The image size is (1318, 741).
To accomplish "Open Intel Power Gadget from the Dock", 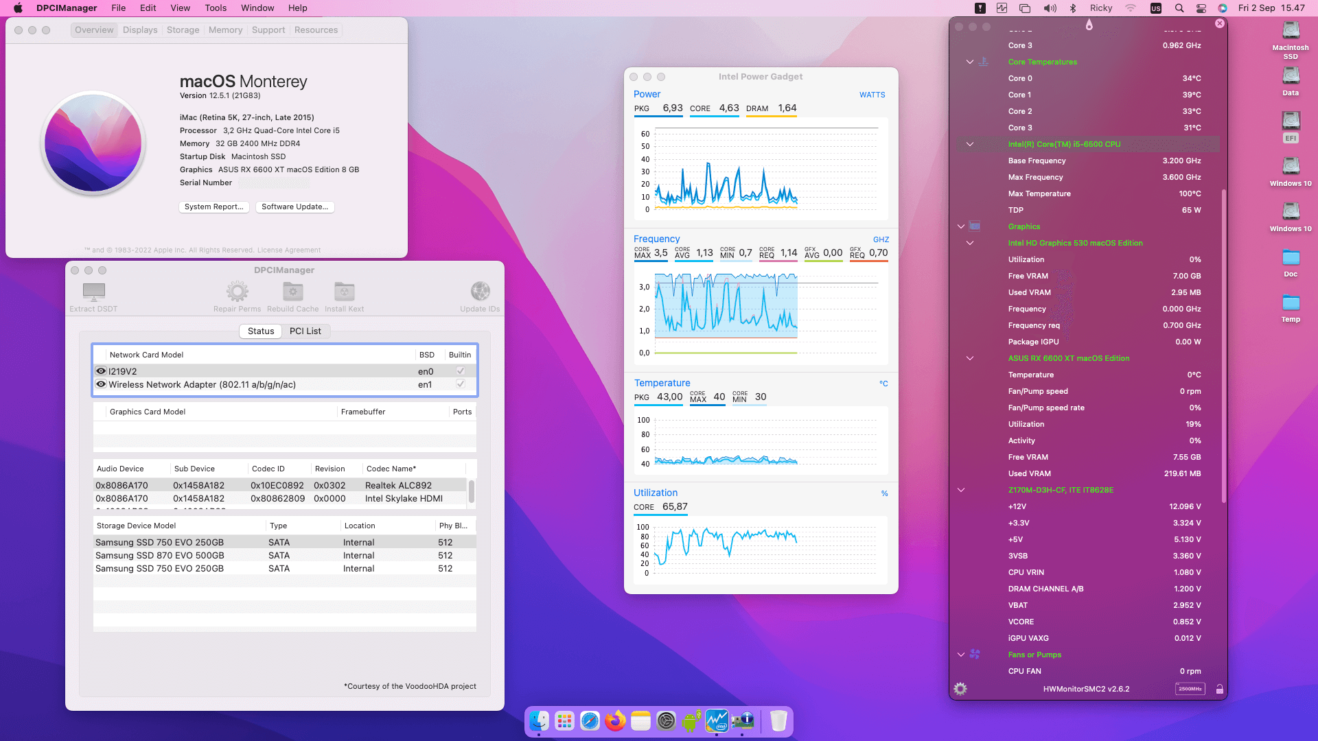I will (x=717, y=721).
